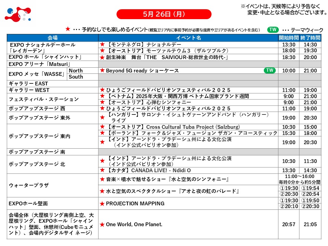Screen dimensions: 328x246
Task: Click the North sub-venue cell of WASSE
Action: click(76, 70)
